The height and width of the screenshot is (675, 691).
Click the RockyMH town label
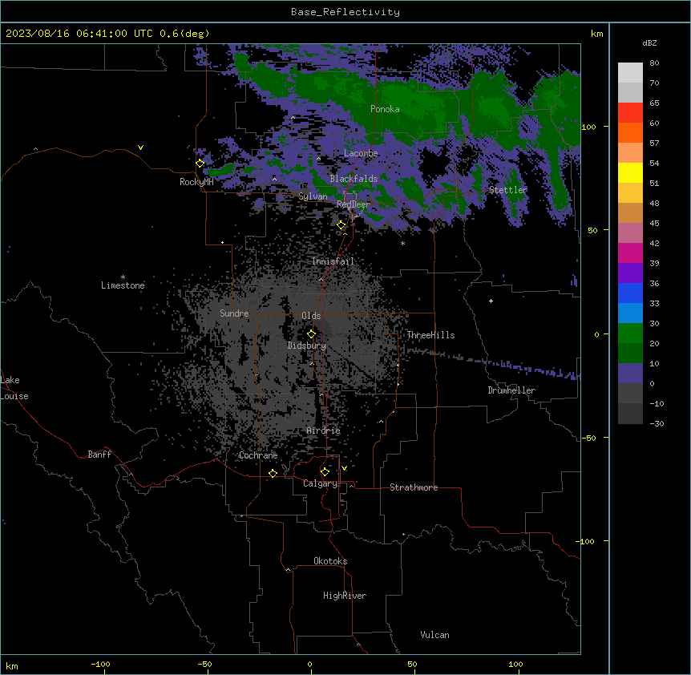196,182
